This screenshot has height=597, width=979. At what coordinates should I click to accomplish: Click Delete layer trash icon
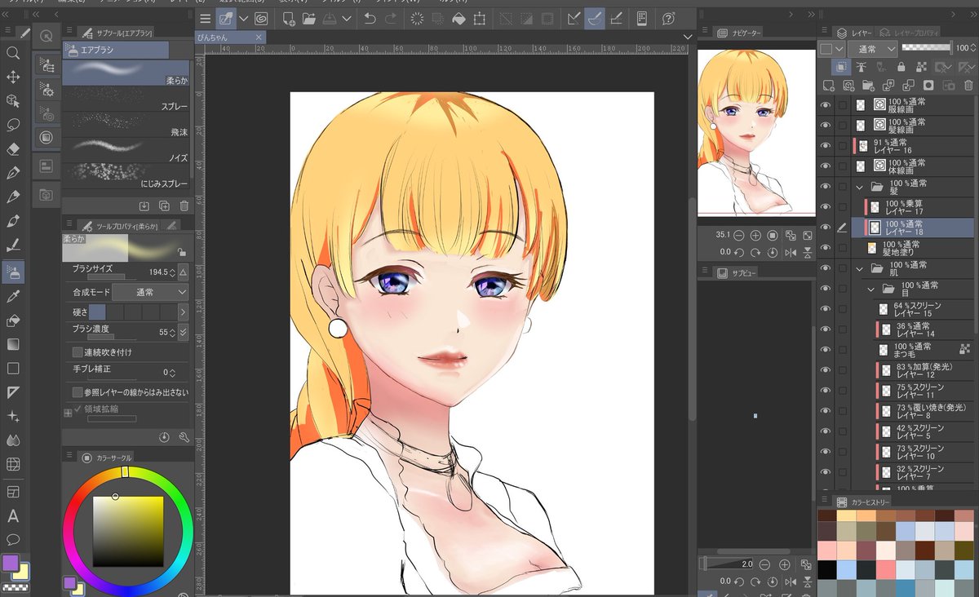tap(968, 85)
